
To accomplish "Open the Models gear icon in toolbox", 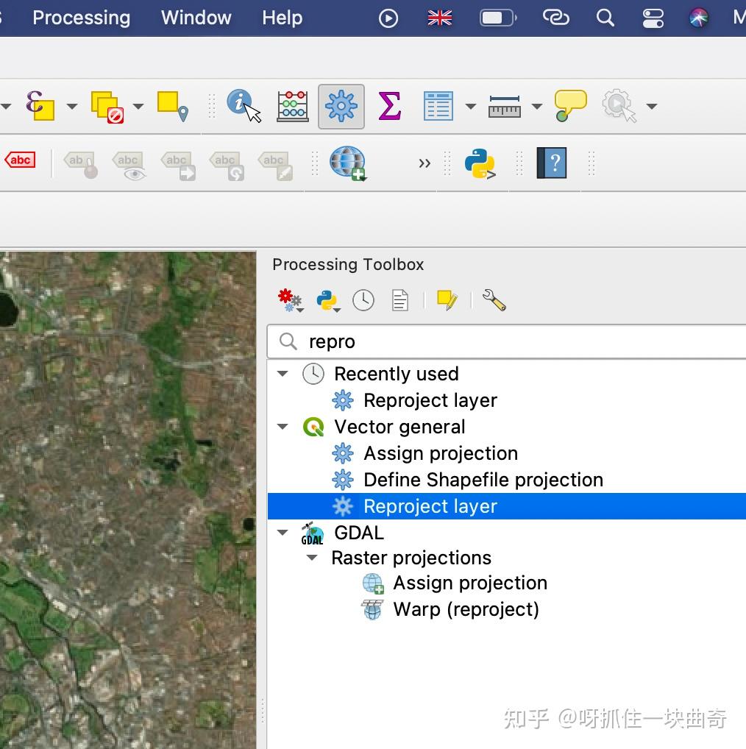I will (x=291, y=300).
